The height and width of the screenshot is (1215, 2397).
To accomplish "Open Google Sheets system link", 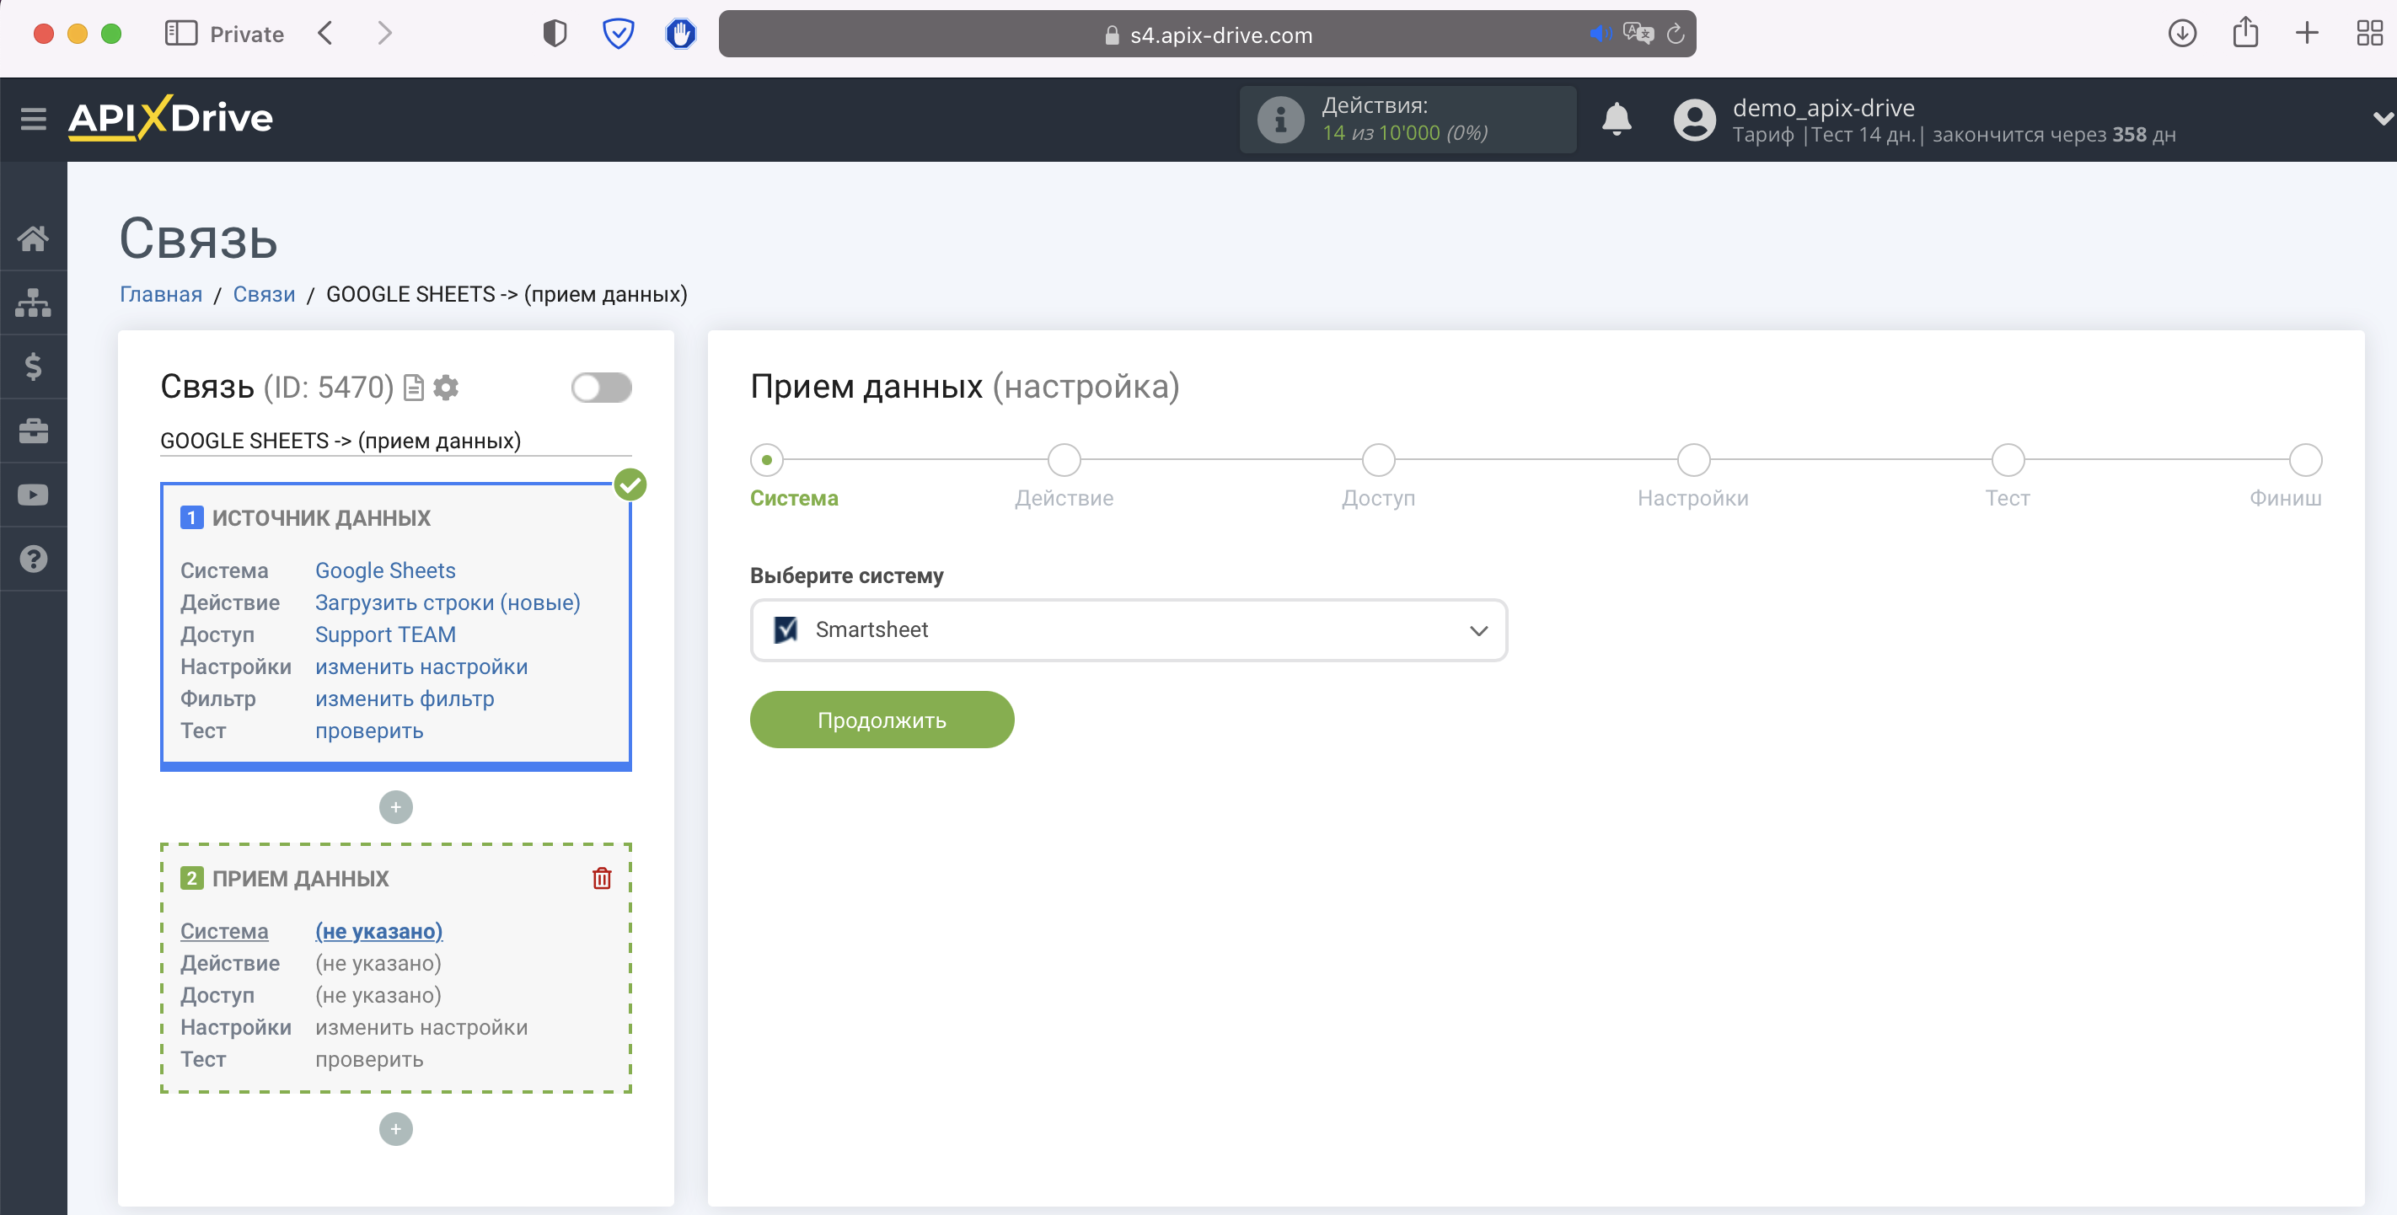I will click(385, 571).
